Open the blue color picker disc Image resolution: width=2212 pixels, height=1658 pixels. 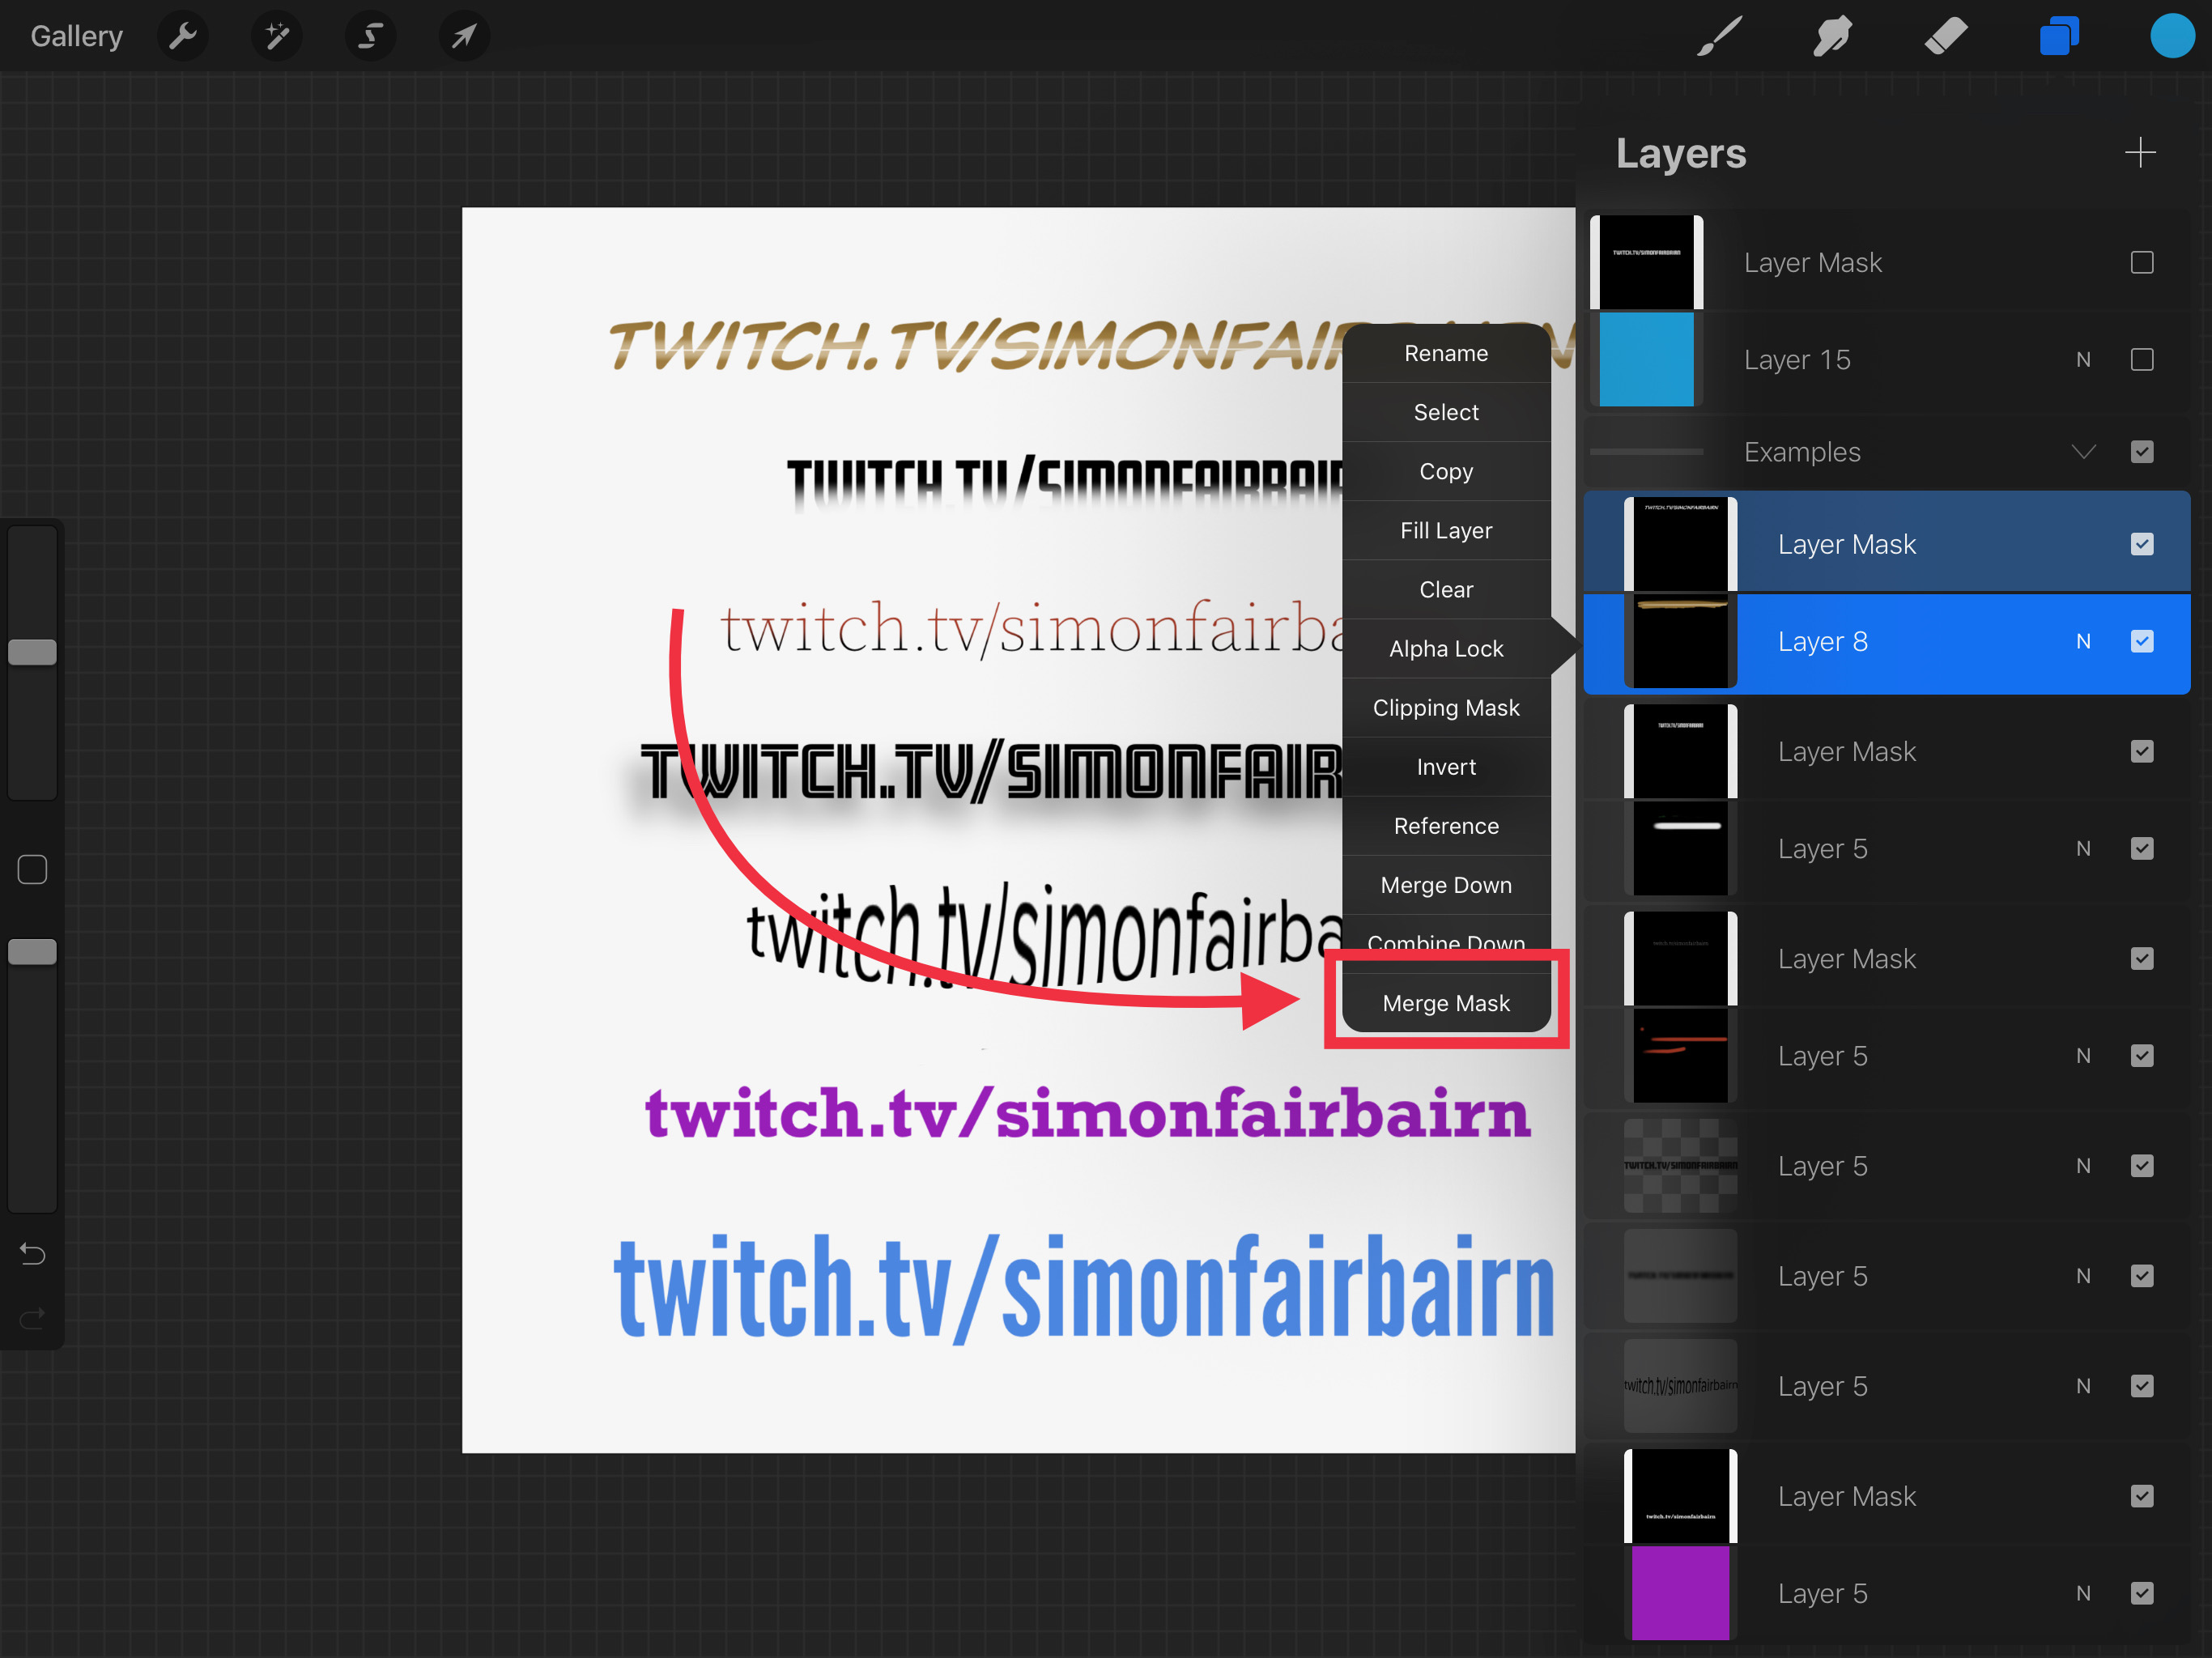tap(2172, 36)
